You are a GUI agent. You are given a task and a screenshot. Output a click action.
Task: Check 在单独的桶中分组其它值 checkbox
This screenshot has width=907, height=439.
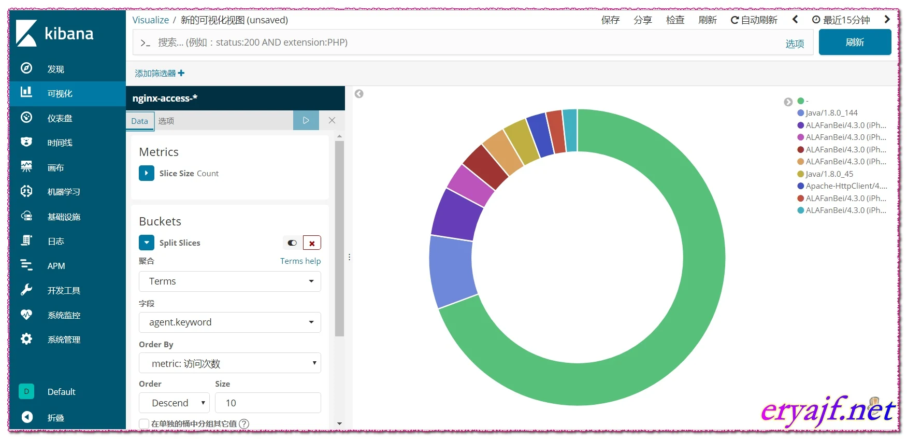tap(144, 423)
